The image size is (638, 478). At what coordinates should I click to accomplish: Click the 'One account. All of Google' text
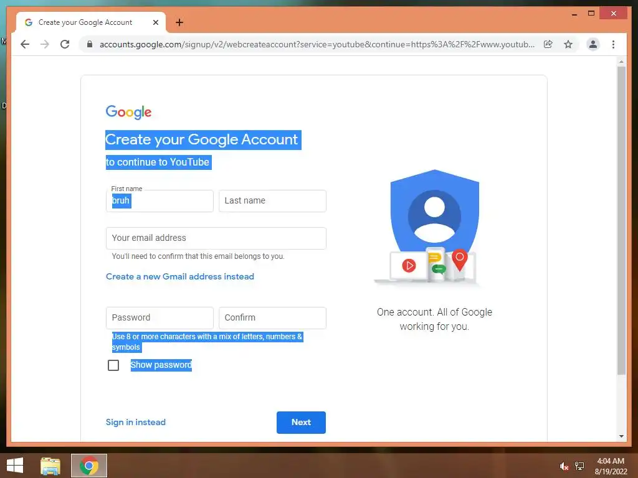point(434,312)
